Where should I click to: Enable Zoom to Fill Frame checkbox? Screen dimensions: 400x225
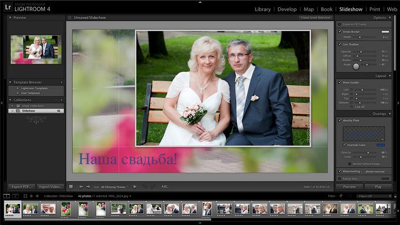340,24
